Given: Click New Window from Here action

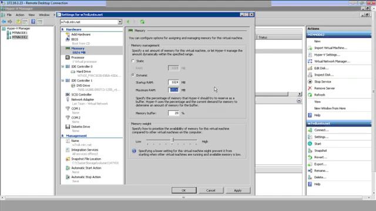Looking at the screenshot, I should 330,108.
